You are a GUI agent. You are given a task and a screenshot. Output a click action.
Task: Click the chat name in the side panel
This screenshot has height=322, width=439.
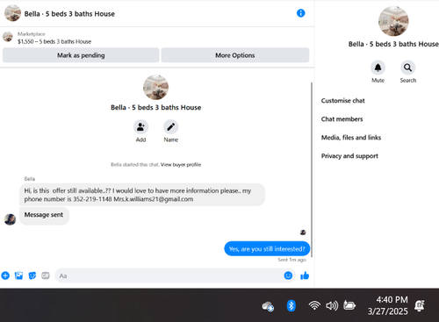click(393, 44)
